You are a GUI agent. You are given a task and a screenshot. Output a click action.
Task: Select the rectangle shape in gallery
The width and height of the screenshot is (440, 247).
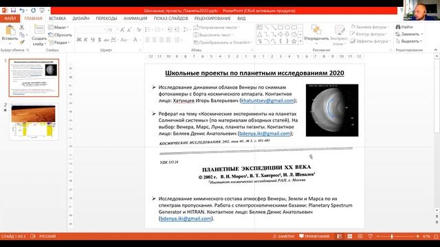point(280,27)
